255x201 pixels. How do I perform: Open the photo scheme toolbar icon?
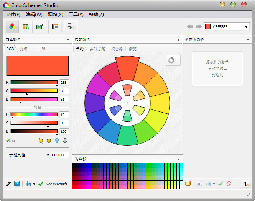click(39, 26)
